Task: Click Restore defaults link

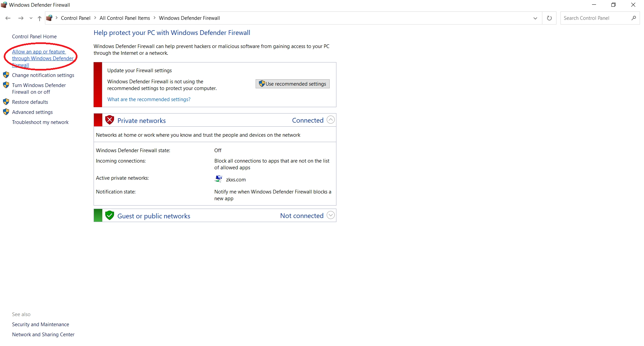Action: click(30, 102)
